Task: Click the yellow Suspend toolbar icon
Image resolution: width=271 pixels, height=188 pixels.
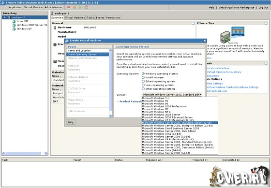Action: tap(75, 7)
